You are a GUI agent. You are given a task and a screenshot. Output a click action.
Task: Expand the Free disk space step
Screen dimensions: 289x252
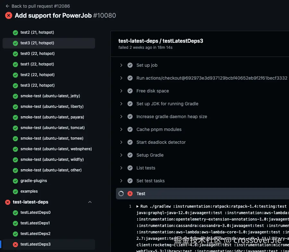pyautogui.click(x=121, y=91)
